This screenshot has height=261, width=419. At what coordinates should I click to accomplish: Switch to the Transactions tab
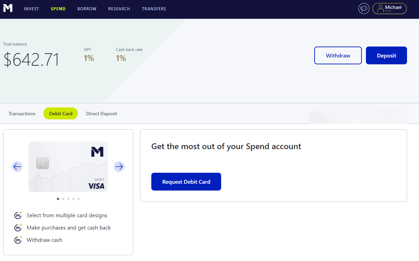[x=22, y=114]
